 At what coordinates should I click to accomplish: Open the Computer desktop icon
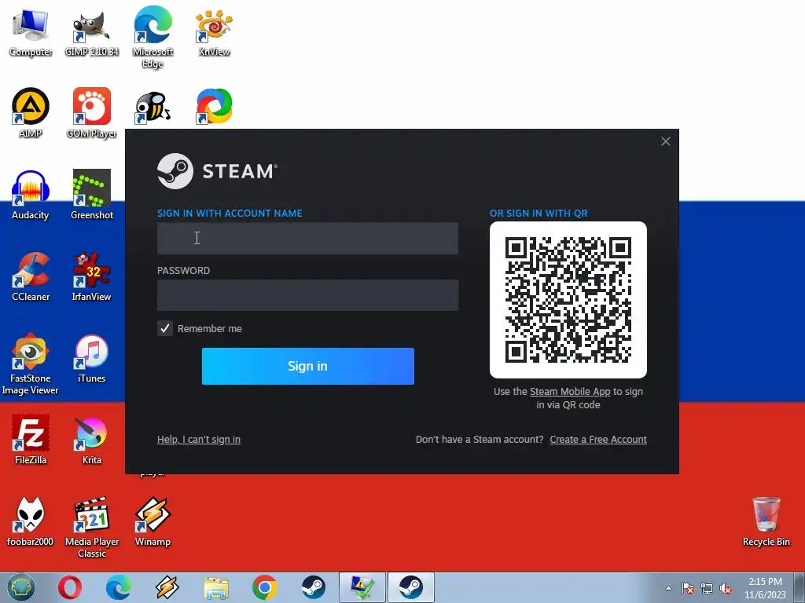tap(31, 32)
